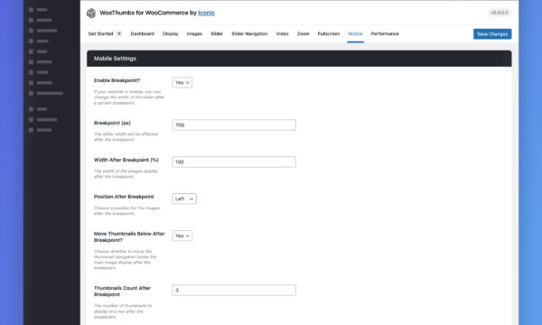The height and width of the screenshot is (325, 542).
Task: Open the Enable Breakpoint dropdown
Action: [182, 82]
